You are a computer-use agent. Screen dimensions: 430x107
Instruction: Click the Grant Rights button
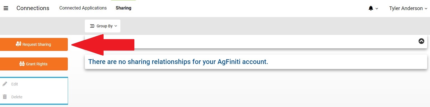34,64
